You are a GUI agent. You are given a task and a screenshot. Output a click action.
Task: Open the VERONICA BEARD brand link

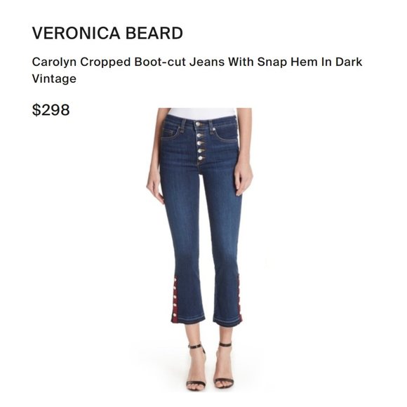click(107, 33)
